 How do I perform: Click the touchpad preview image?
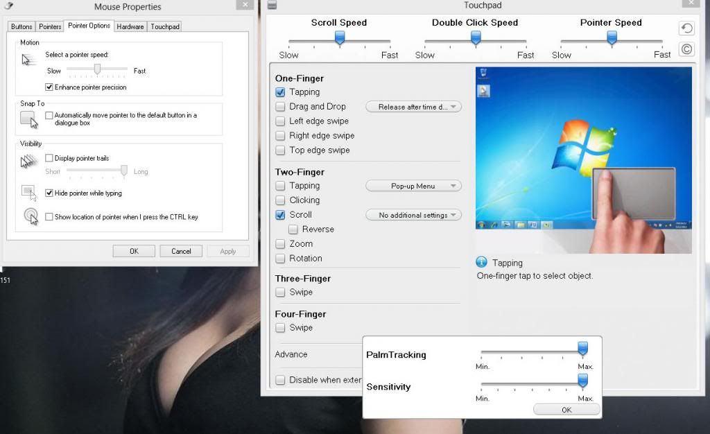point(584,160)
